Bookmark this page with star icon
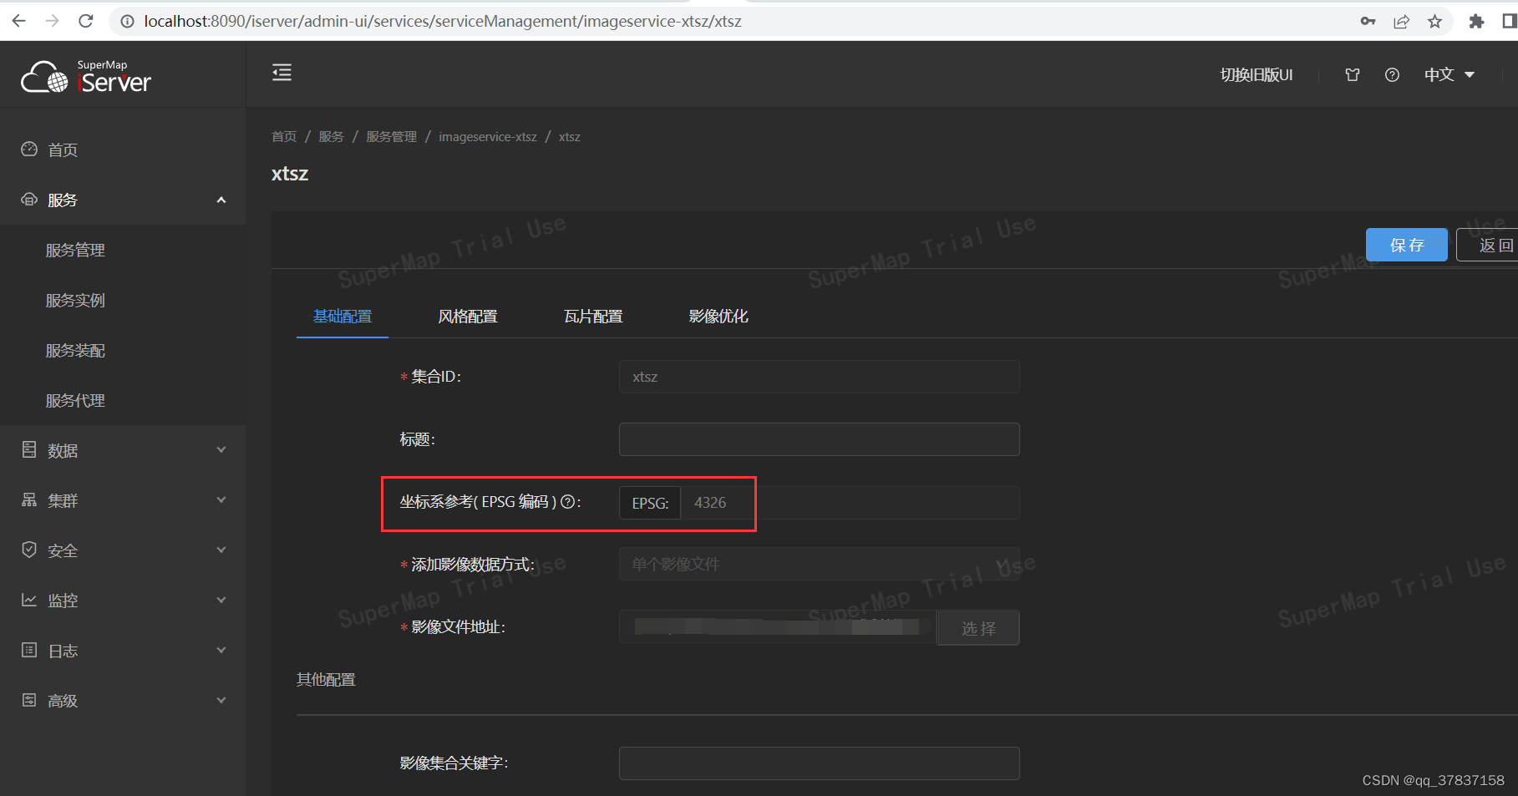 click(1434, 22)
